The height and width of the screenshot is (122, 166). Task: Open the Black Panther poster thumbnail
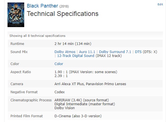click(16, 15)
